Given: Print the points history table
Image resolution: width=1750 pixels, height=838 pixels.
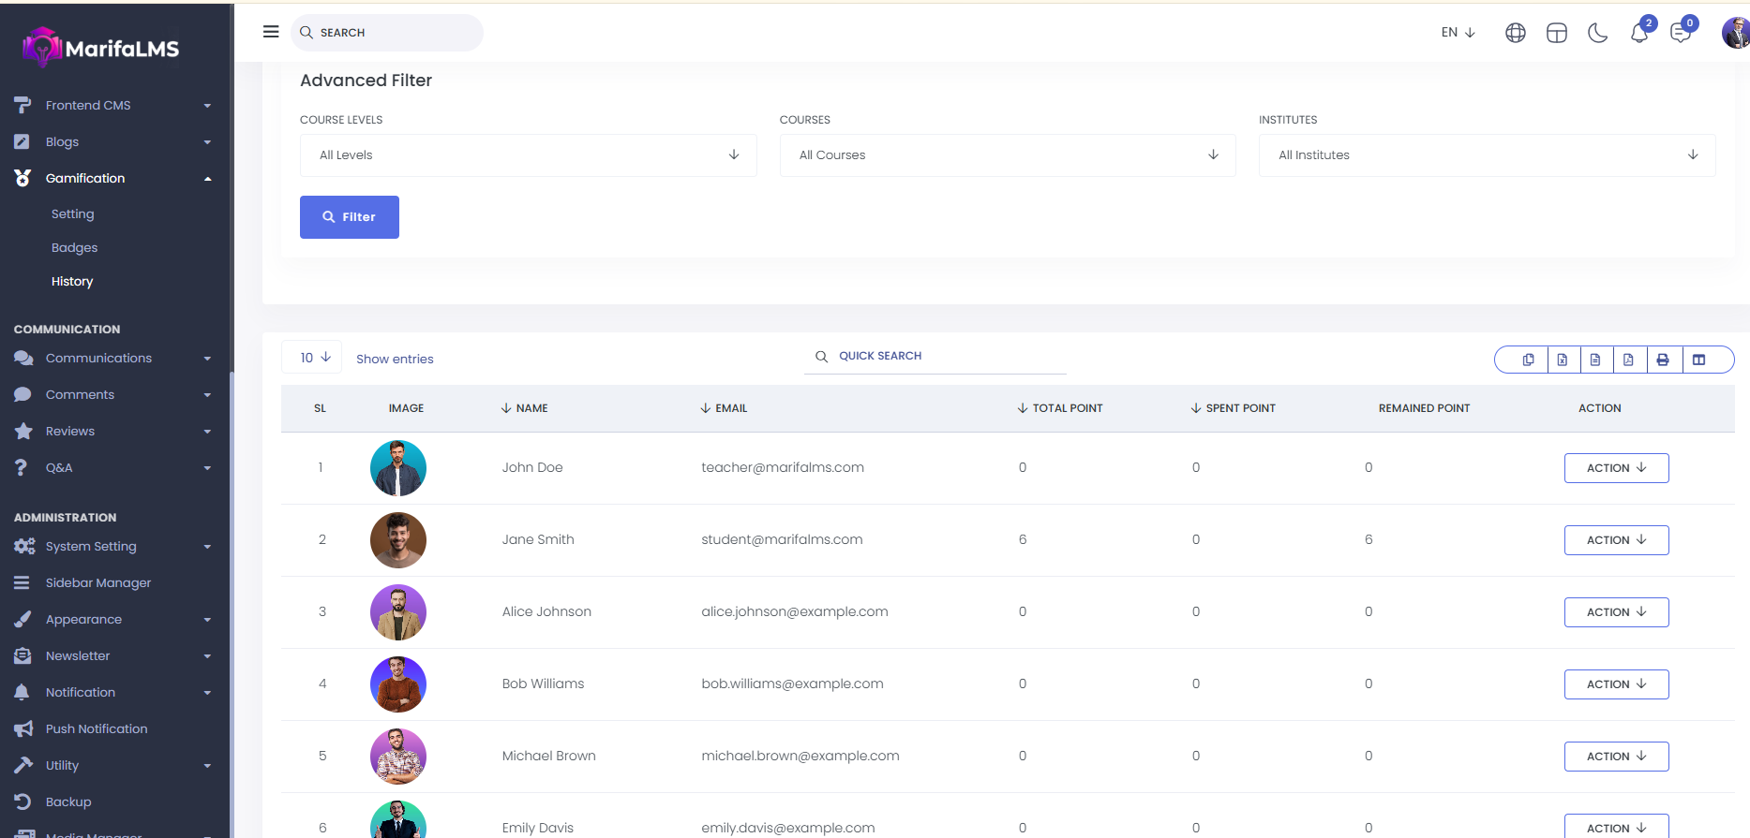Looking at the screenshot, I should coord(1662,360).
